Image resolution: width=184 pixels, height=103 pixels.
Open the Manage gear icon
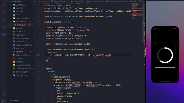tap(4, 101)
